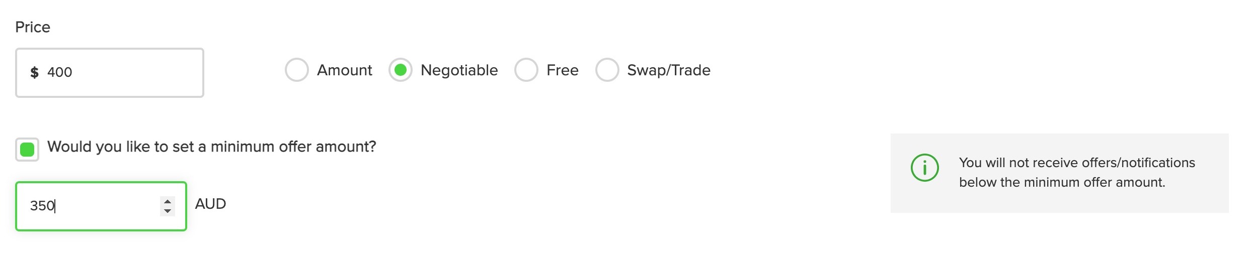Click the 'below the minimum offer amount' text line

pos(1062,182)
